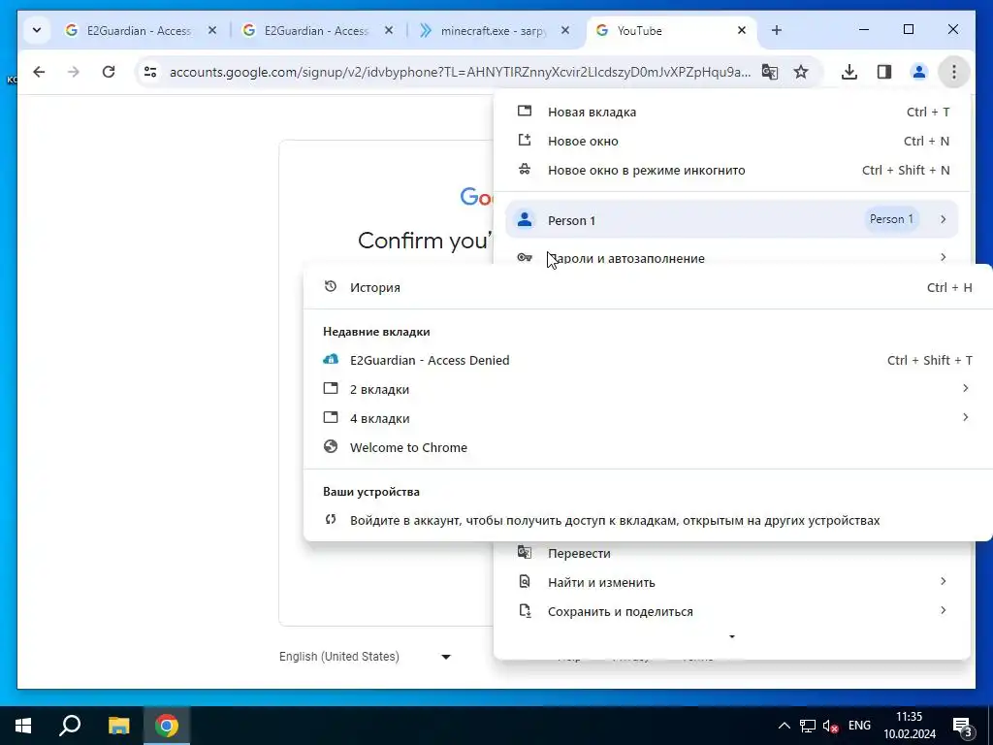Go back to previous page

tap(39, 72)
